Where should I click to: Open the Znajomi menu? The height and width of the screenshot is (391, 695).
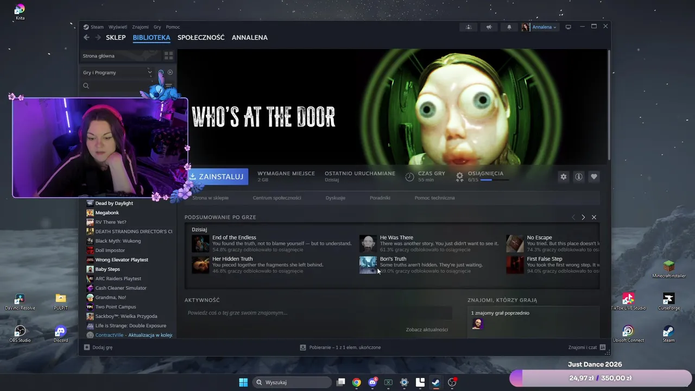tap(140, 27)
